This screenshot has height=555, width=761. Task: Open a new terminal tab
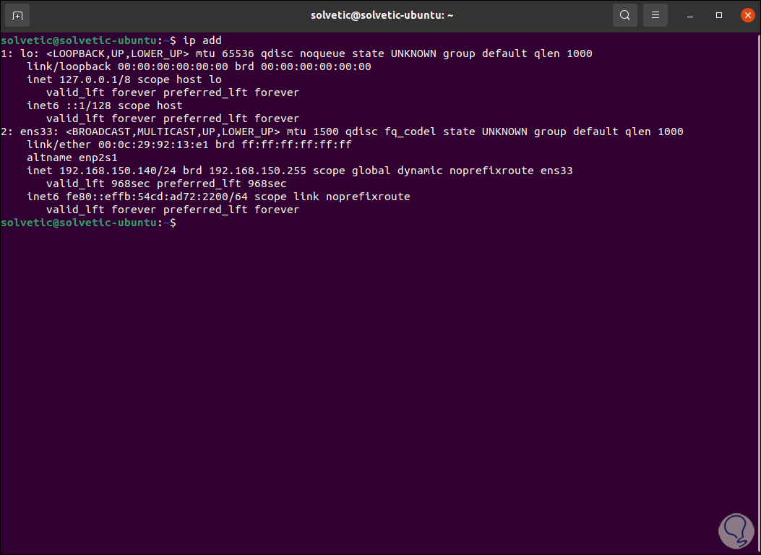tap(18, 15)
